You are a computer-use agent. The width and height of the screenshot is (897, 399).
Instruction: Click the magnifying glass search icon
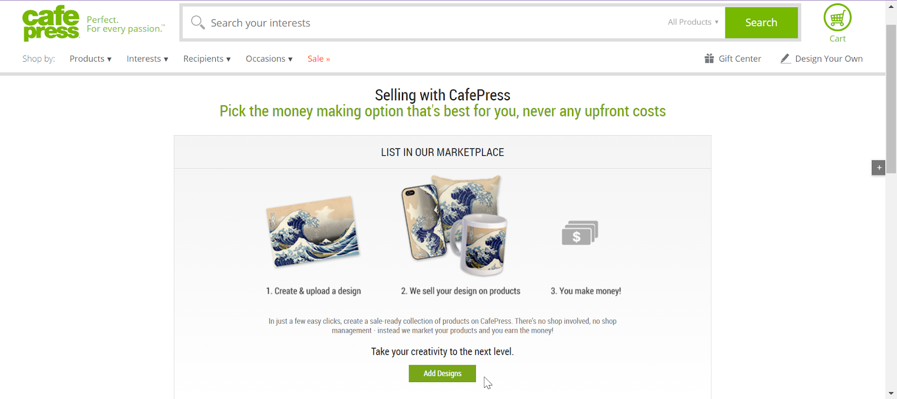197,22
